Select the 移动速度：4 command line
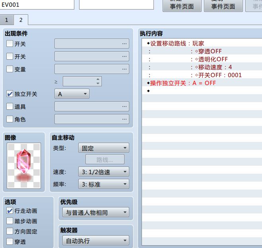 (x=202, y=67)
